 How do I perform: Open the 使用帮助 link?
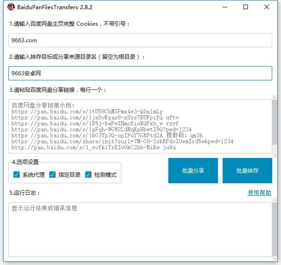point(259,193)
